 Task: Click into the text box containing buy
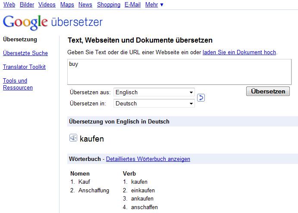[x=179, y=71]
